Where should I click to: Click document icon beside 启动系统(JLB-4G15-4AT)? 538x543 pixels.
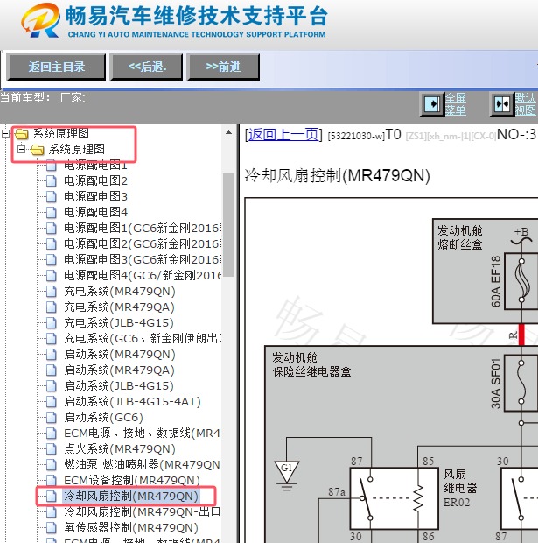[x=52, y=402]
